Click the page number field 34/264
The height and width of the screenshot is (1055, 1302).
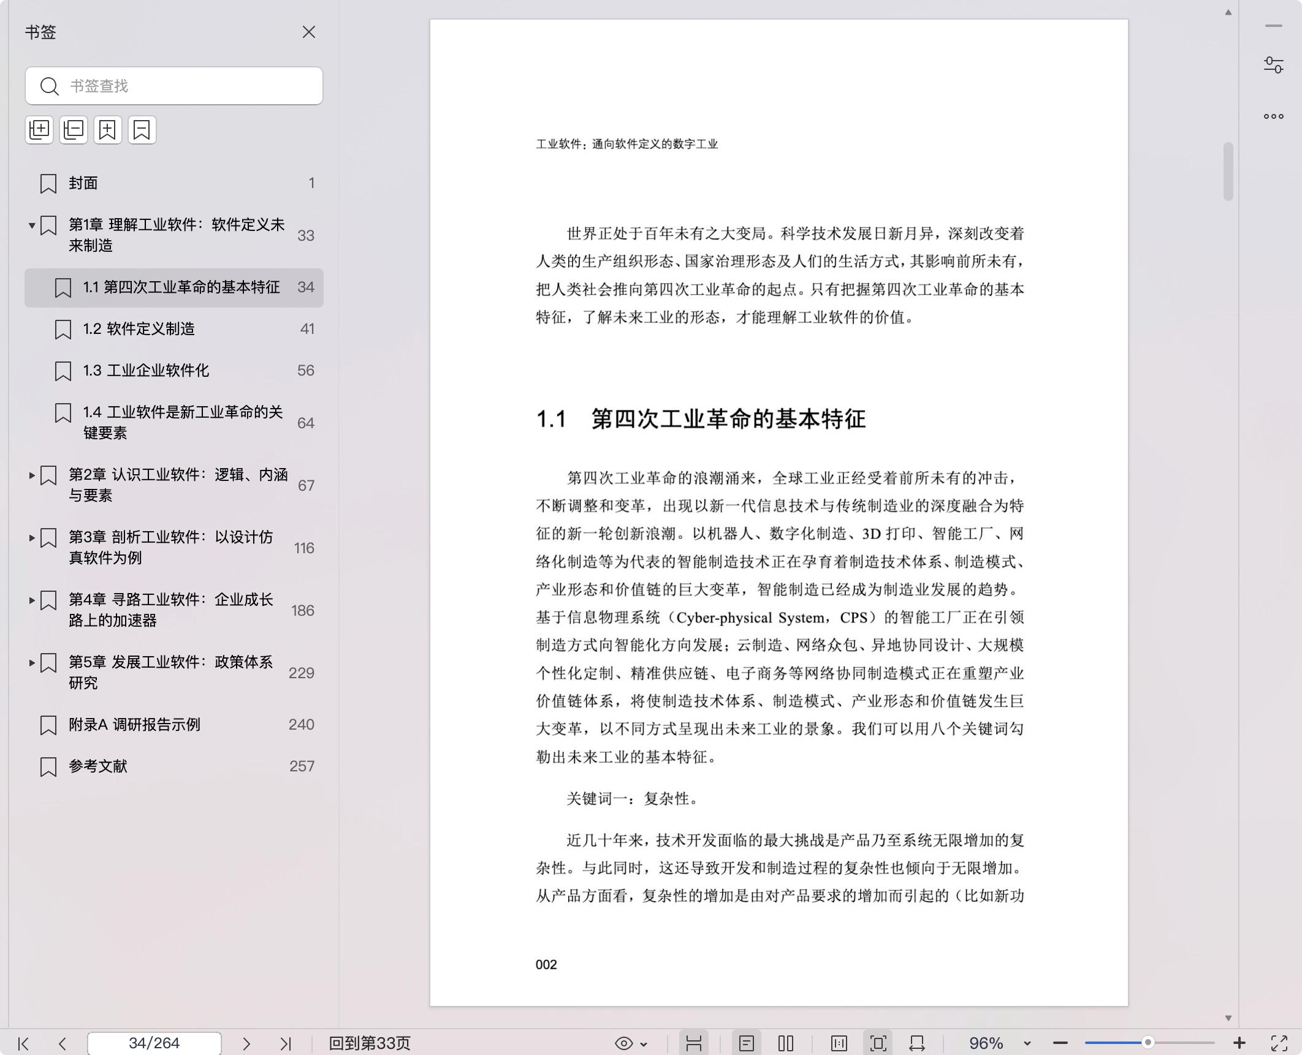point(154,1043)
